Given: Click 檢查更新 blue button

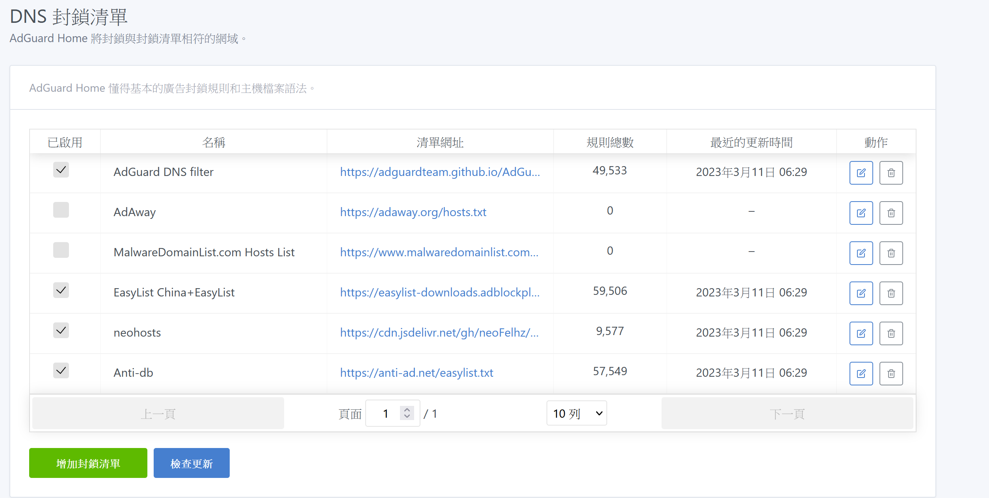Looking at the screenshot, I should (191, 463).
